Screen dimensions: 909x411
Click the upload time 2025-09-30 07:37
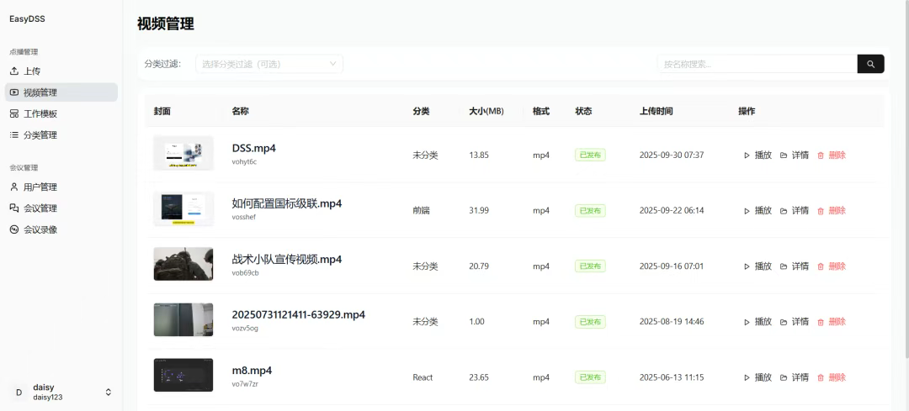point(672,155)
